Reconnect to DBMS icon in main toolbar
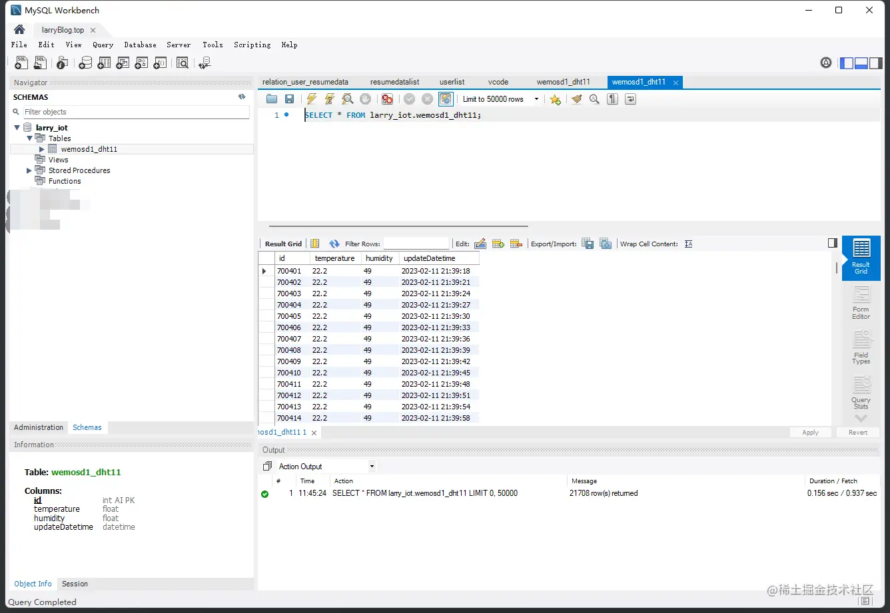890x613 pixels. click(x=205, y=63)
